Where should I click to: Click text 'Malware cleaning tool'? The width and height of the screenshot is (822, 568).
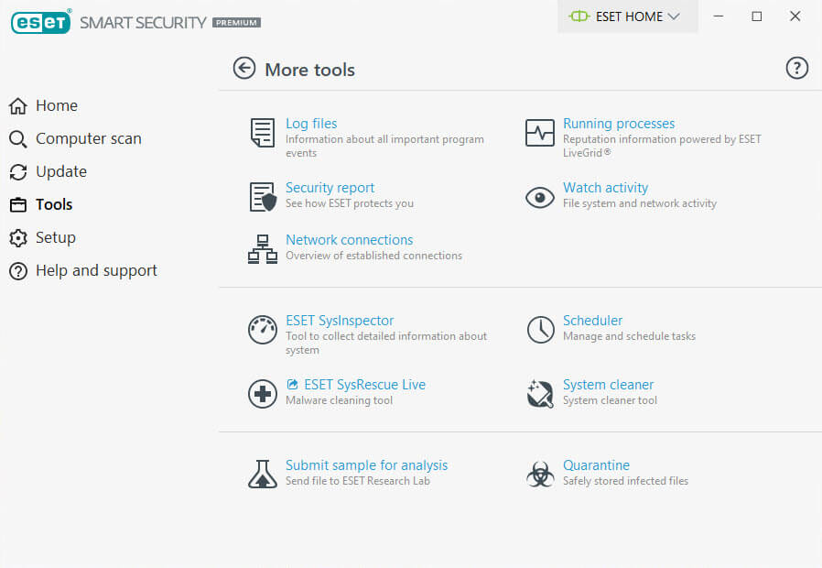point(340,400)
